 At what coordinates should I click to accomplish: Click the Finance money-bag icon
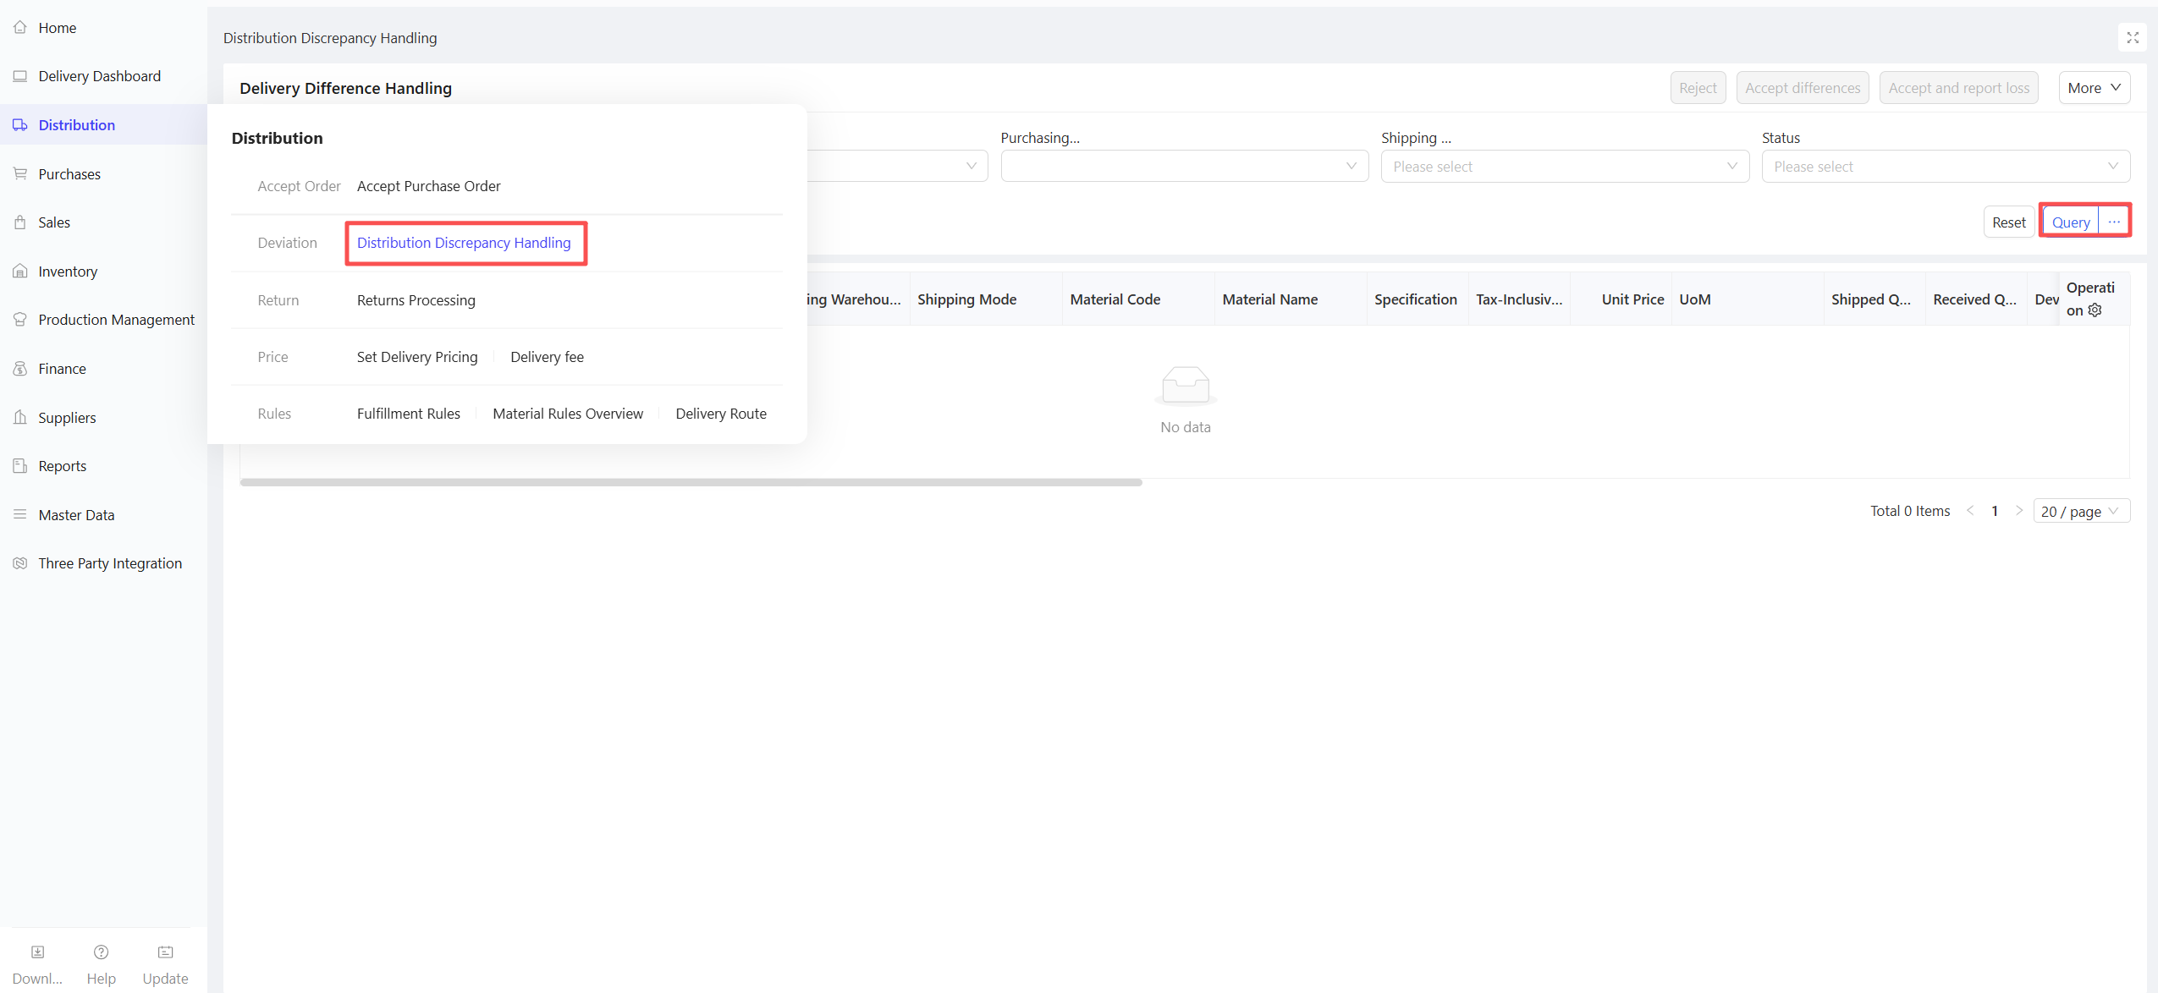(x=20, y=369)
